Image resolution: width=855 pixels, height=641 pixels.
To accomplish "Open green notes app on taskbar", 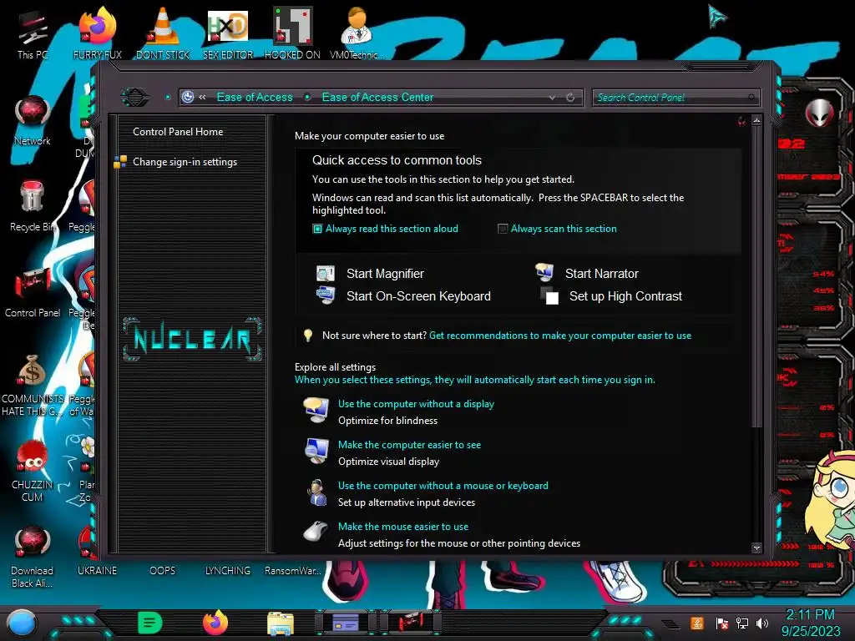I will point(150,623).
